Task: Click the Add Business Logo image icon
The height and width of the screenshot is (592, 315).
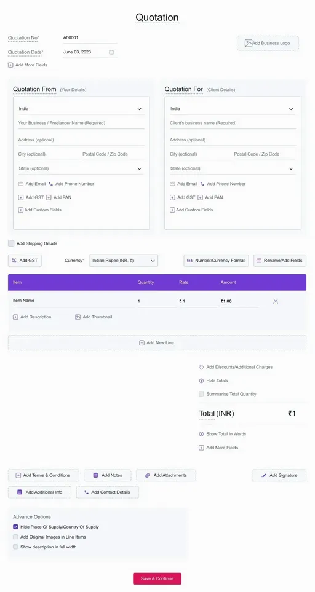Action: pyautogui.click(x=248, y=44)
